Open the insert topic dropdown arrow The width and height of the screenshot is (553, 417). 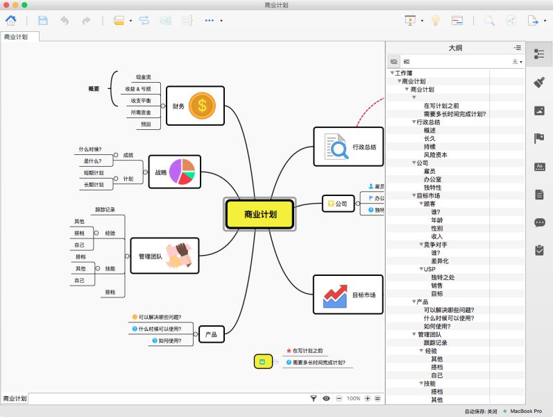(131, 21)
